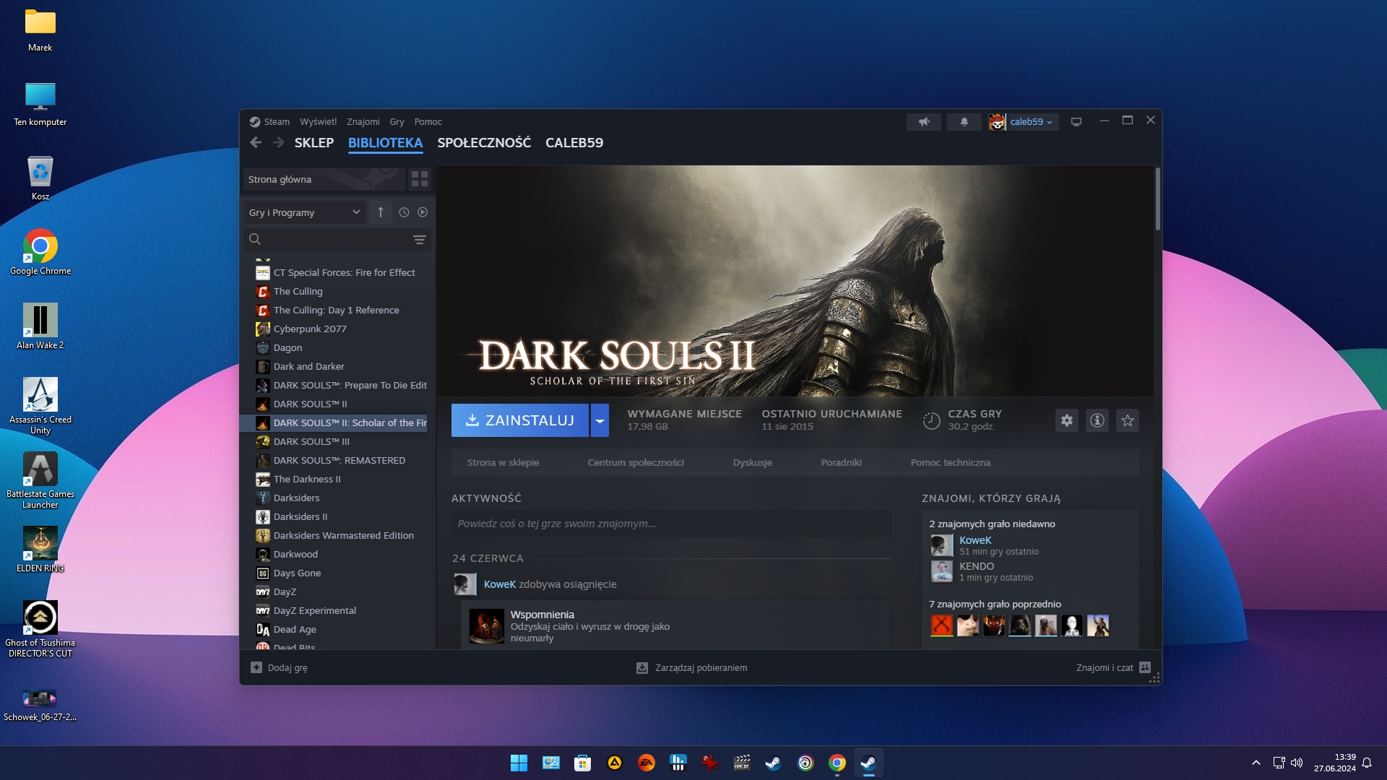Open install options dropdown arrow

coord(600,420)
